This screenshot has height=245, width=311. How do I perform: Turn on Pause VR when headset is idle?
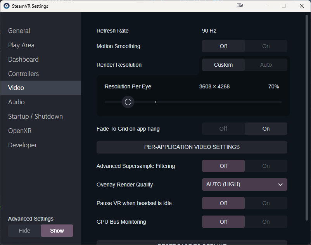click(x=266, y=203)
